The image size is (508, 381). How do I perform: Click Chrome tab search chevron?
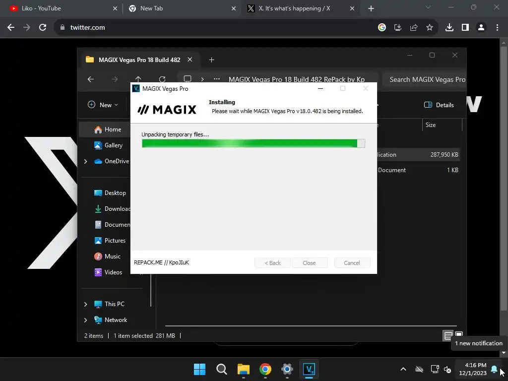428,7
